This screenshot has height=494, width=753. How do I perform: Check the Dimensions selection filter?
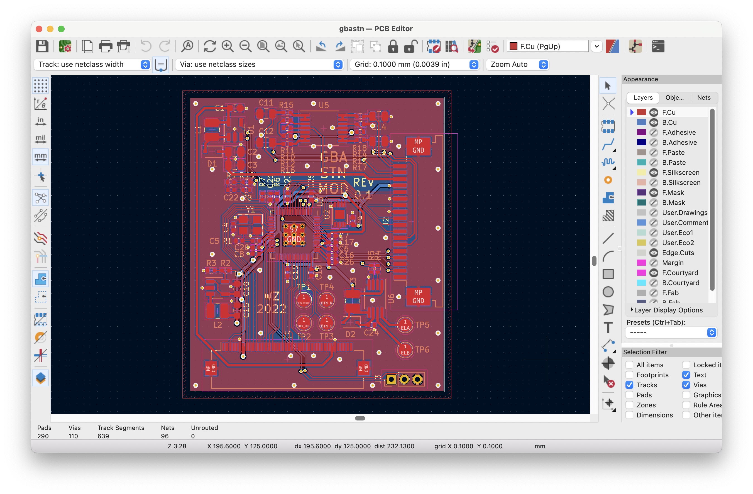point(629,415)
